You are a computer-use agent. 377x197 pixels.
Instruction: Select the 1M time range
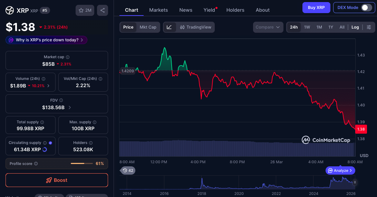point(319,27)
